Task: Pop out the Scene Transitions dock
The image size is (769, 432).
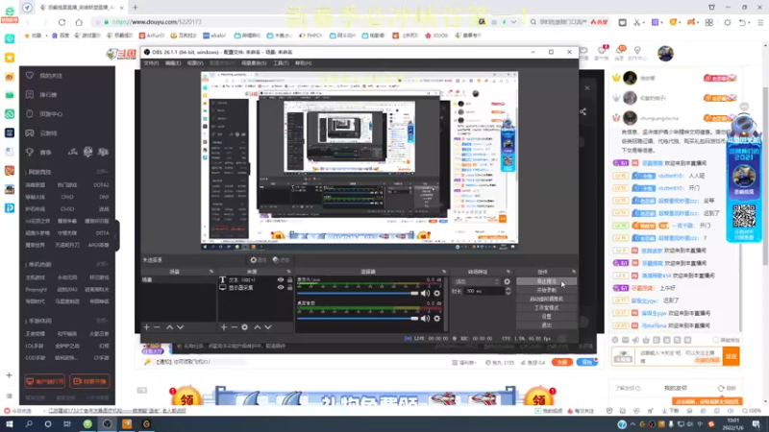Action: 509,272
